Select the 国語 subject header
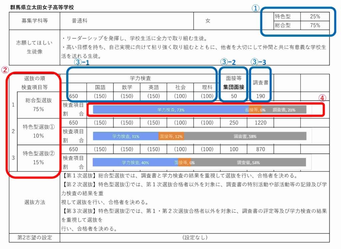 [100, 87]
